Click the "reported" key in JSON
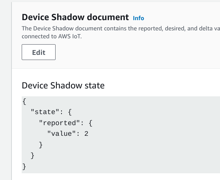Image resolution: width=220 pixels, height=180 pixels. pos(60,123)
